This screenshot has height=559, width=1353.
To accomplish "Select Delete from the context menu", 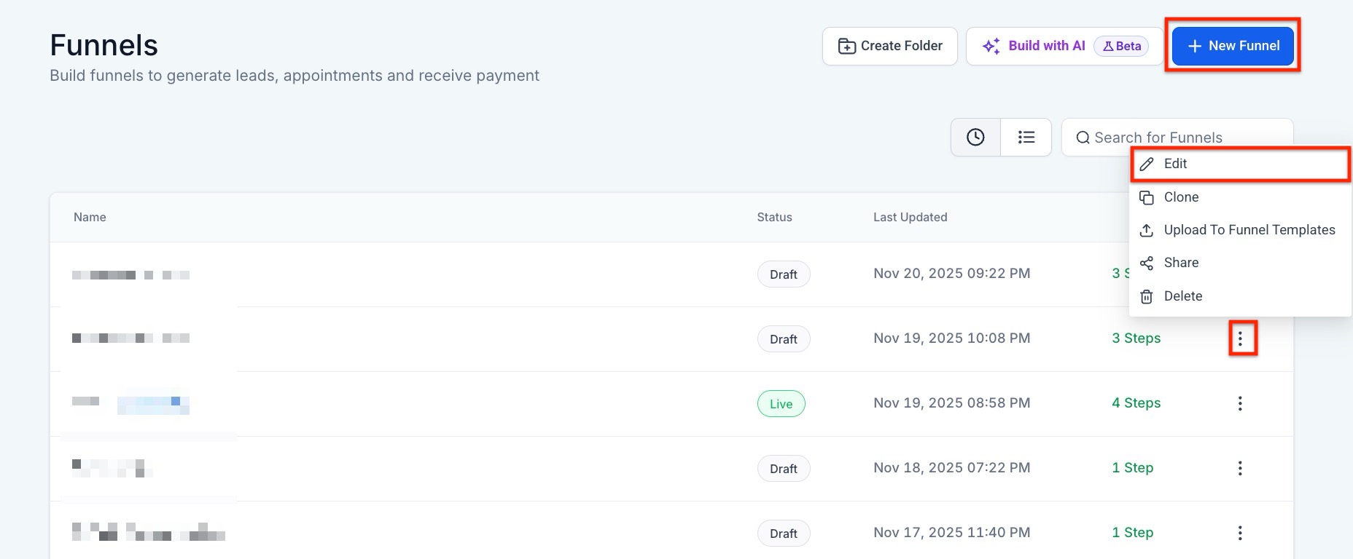I will click(1182, 296).
